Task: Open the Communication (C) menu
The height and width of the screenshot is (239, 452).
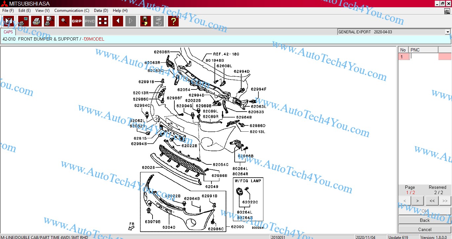Action: click(x=71, y=11)
